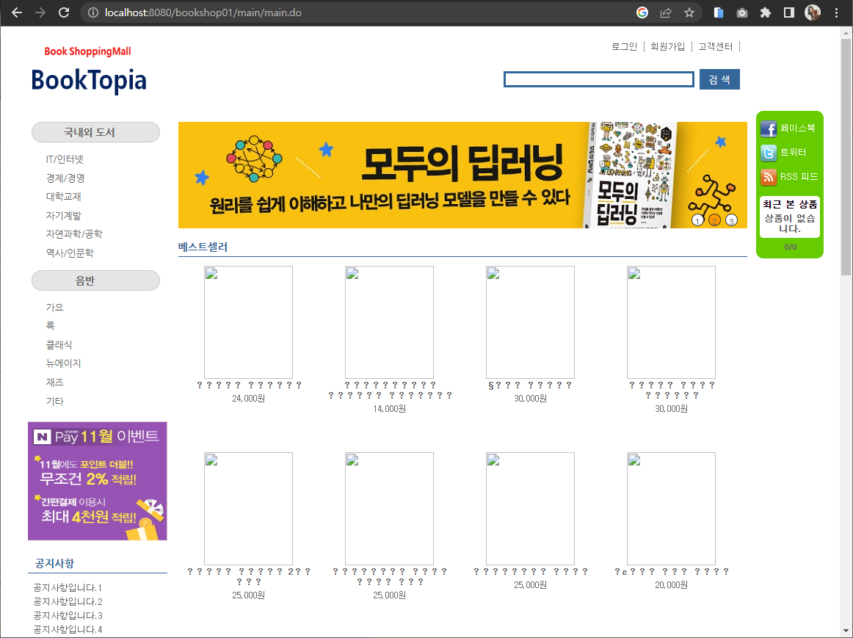853x638 pixels.
Task: Open the 대학교재 category
Action: point(64,196)
